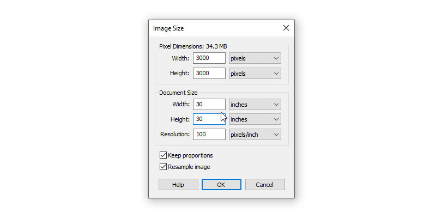Click the Pixel Dimensions Height field showing 3000

pos(209,74)
